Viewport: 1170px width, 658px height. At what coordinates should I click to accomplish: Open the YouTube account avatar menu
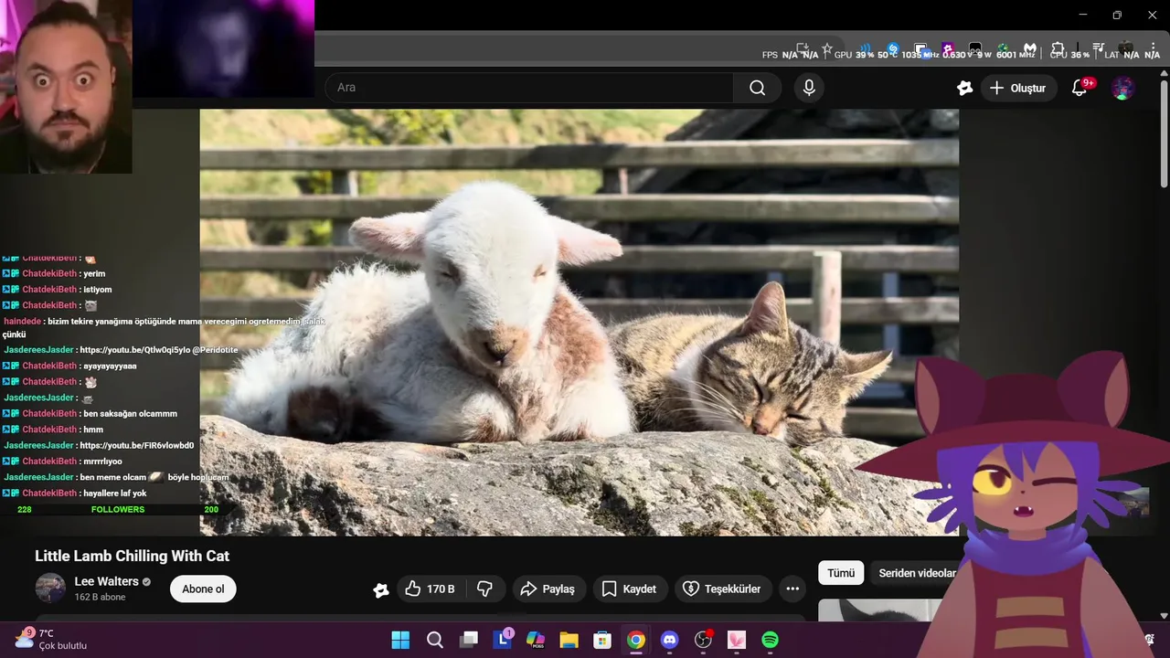pos(1123,88)
